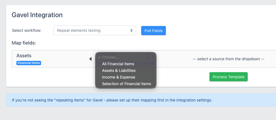Click the up-down arrows in workflow select
The width and height of the screenshot is (276, 120).
click(x=131, y=30)
